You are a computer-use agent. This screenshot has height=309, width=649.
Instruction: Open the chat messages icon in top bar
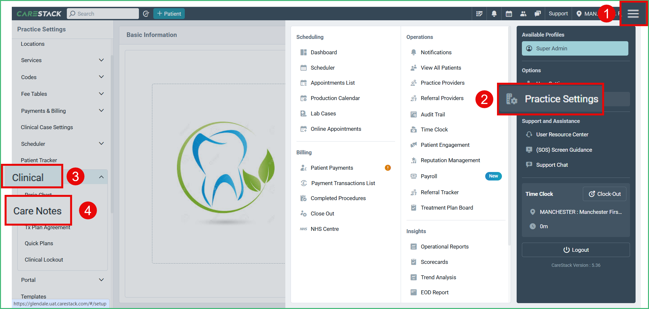pos(538,14)
